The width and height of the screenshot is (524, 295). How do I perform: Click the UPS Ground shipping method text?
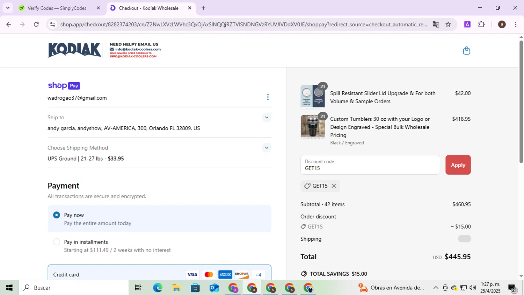pyautogui.click(x=86, y=159)
